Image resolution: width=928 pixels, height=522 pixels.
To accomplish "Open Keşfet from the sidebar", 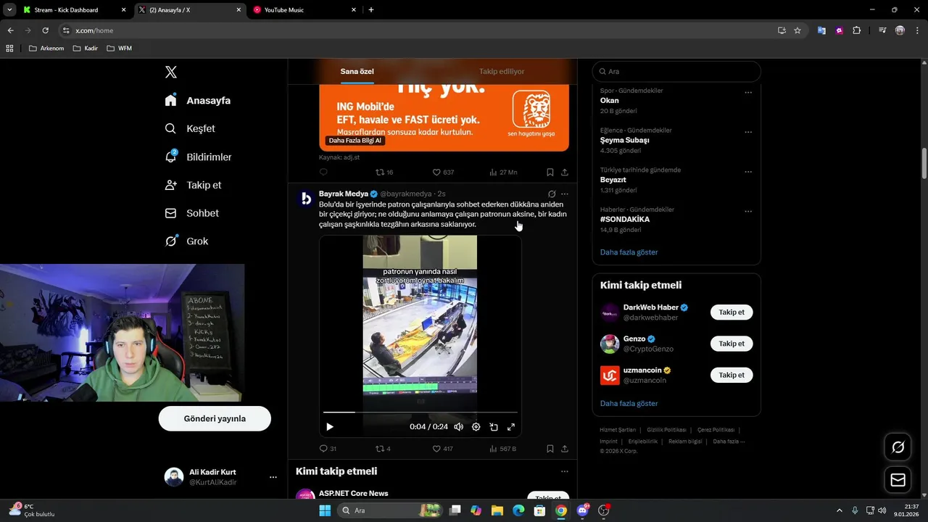I will tap(190, 128).
